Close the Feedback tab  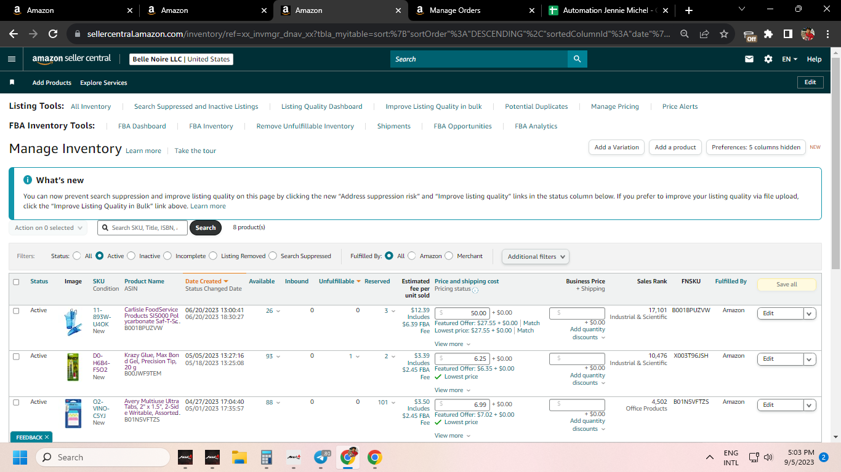point(47,438)
